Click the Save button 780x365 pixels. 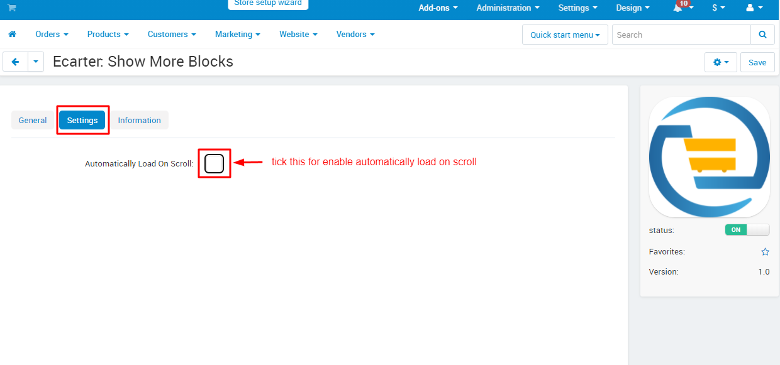point(757,62)
